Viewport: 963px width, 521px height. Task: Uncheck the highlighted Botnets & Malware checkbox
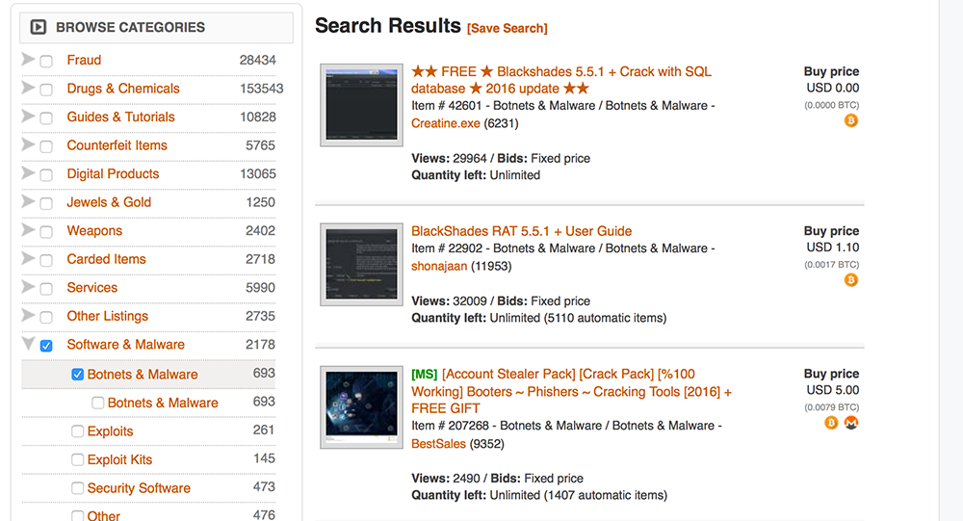pyautogui.click(x=77, y=375)
